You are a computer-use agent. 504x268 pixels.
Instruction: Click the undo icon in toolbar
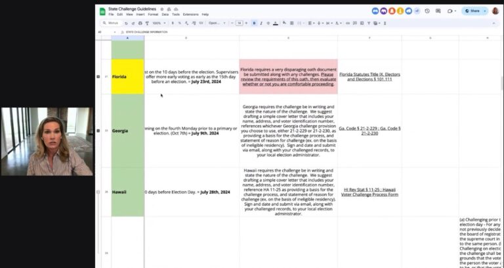[x=127, y=23]
